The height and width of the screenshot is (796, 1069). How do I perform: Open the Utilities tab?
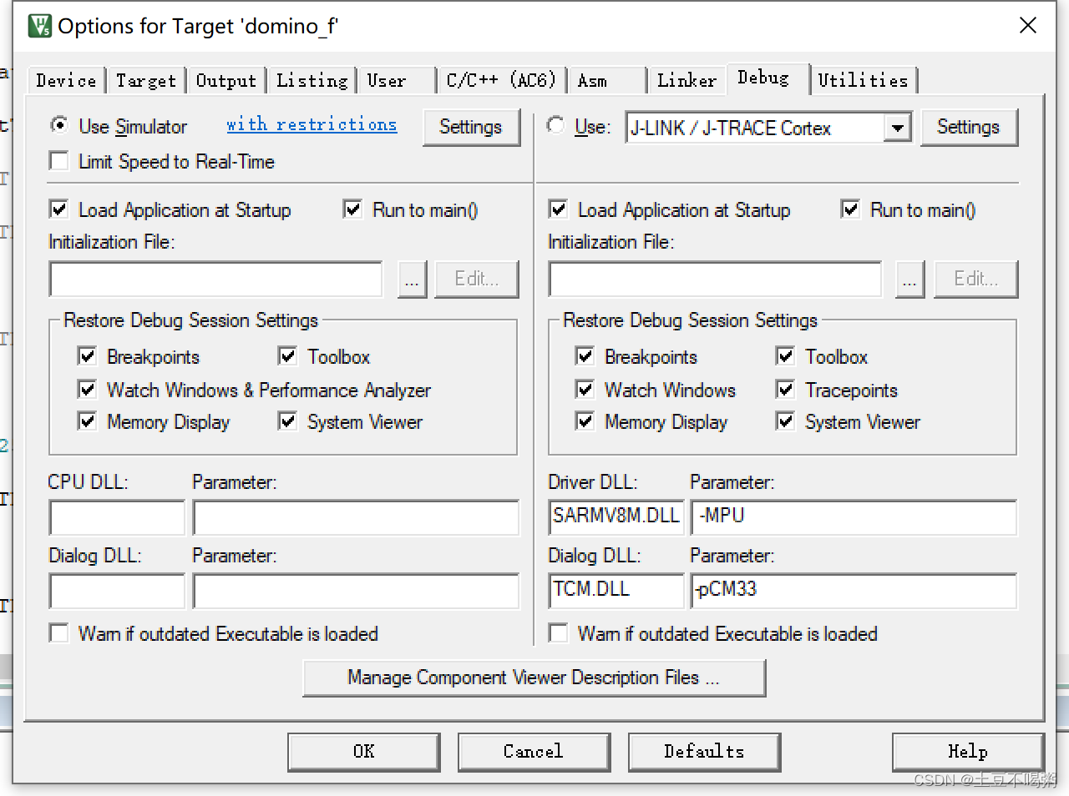pyautogui.click(x=864, y=80)
